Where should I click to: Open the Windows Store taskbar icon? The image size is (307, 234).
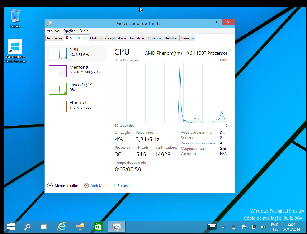pos(98,227)
